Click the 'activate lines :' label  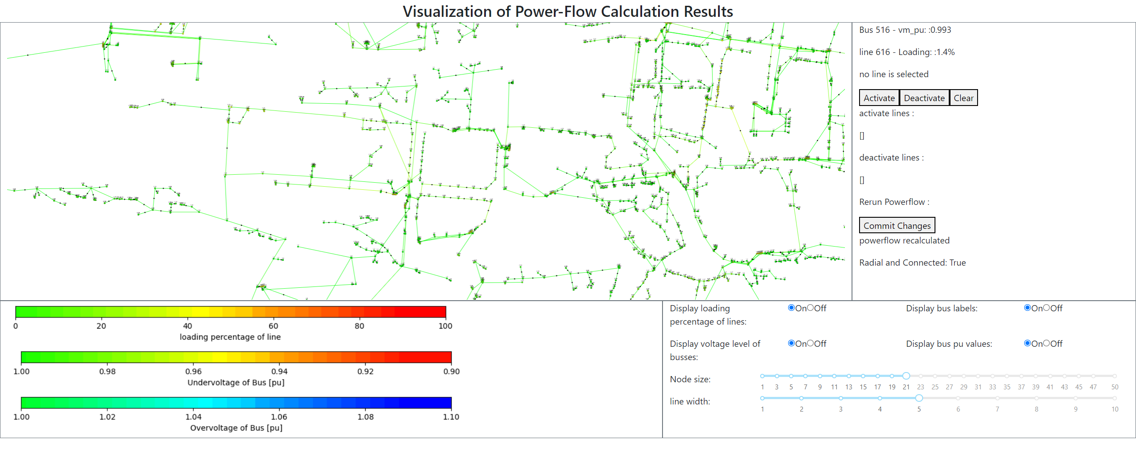tap(886, 113)
